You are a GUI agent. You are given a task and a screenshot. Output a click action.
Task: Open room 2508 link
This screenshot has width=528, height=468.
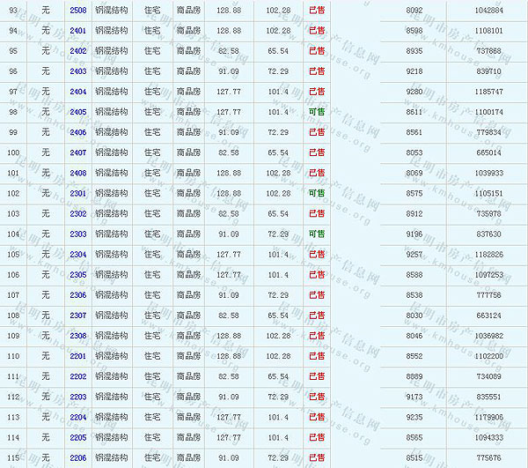tap(78, 11)
